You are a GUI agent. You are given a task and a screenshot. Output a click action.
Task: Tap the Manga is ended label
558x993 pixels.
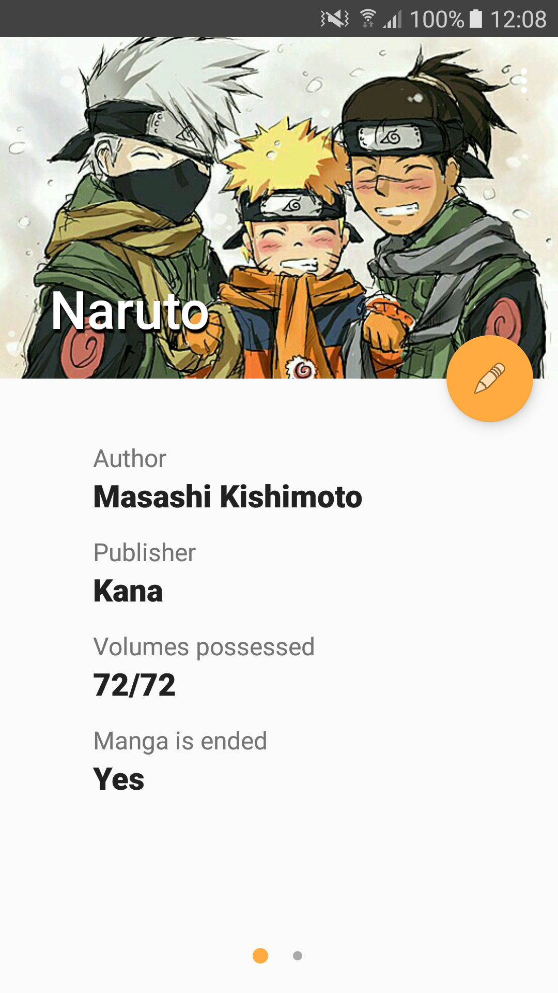(180, 742)
